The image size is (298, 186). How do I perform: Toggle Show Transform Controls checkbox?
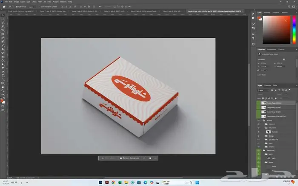pyautogui.click(x=40, y=7)
